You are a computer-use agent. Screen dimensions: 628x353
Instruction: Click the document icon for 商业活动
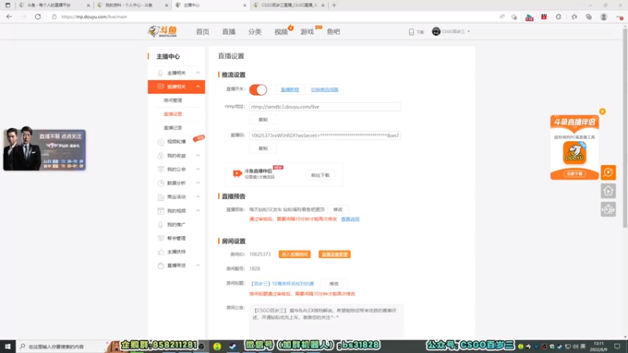(161, 197)
